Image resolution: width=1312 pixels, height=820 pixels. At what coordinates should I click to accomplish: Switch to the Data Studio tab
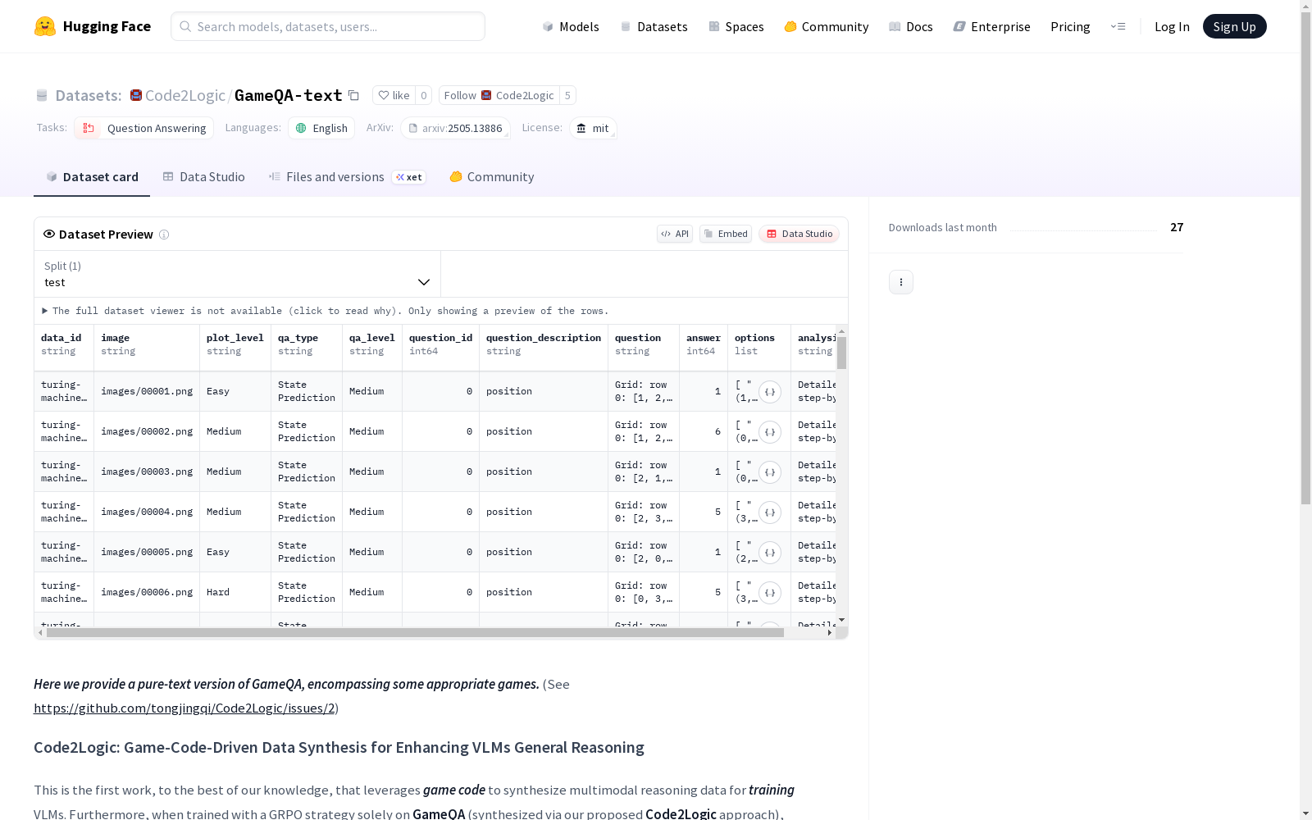click(x=203, y=177)
